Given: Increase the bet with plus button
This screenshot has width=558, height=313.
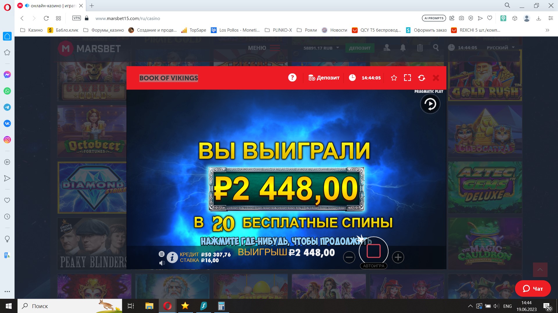Looking at the screenshot, I should (x=398, y=257).
